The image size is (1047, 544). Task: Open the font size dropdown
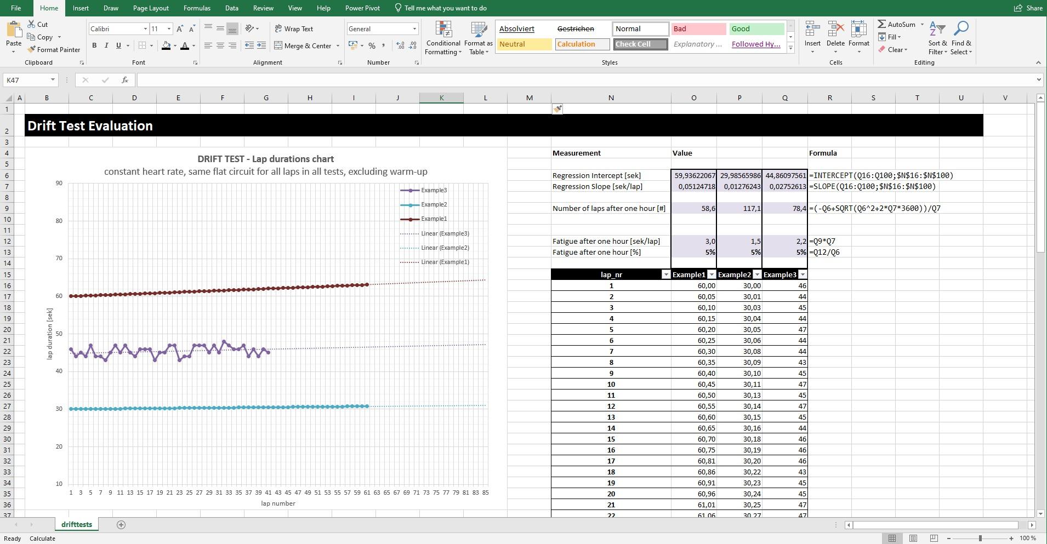[169, 29]
